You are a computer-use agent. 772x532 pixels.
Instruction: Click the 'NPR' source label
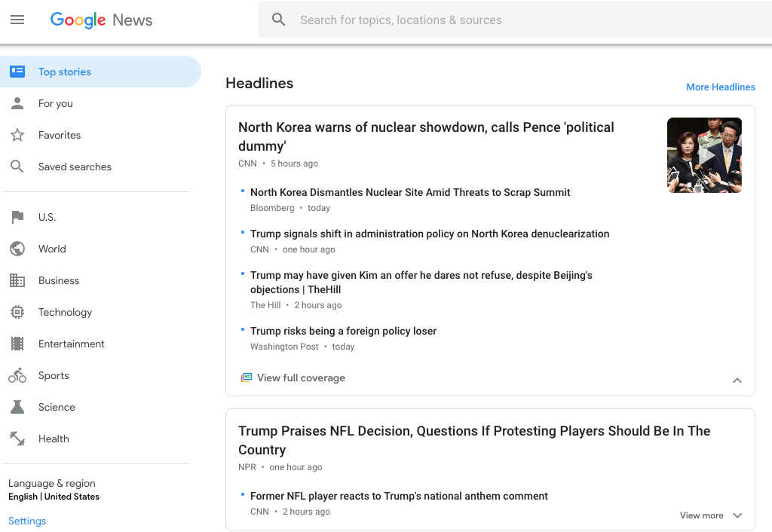tap(247, 467)
